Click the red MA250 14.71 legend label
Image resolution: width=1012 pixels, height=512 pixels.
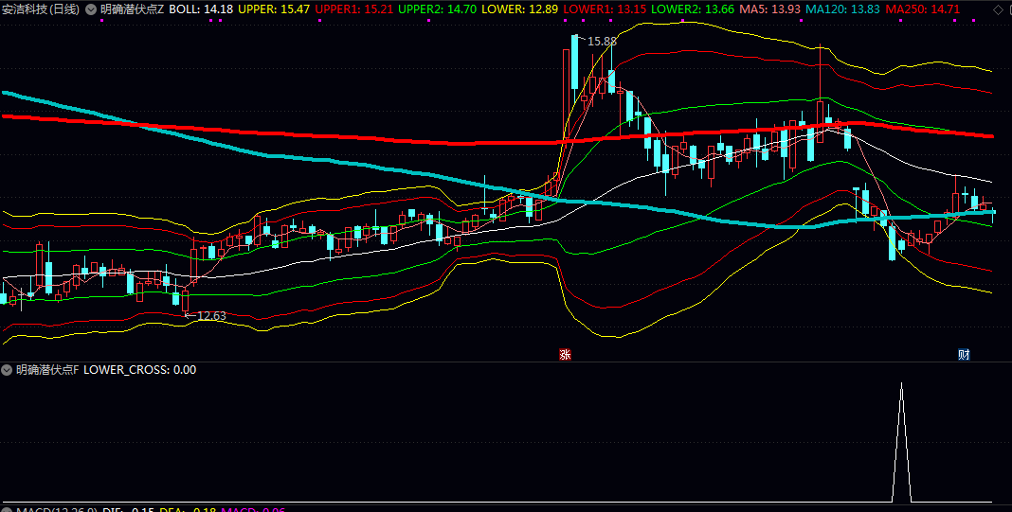(x=922, y=9)
